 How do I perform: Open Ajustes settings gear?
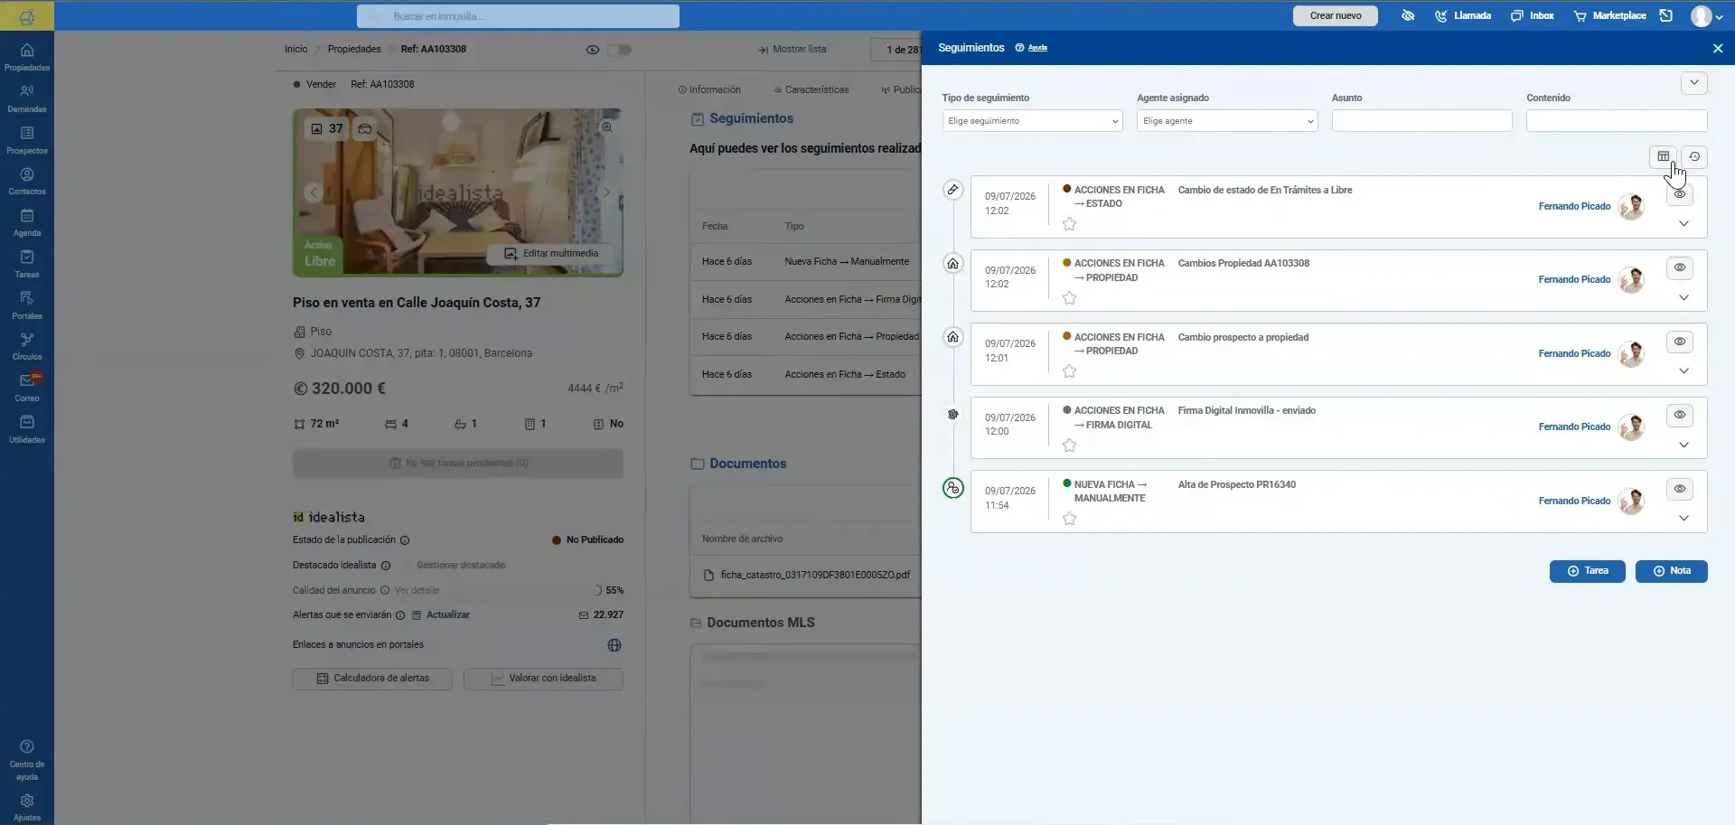click(27, 807)
